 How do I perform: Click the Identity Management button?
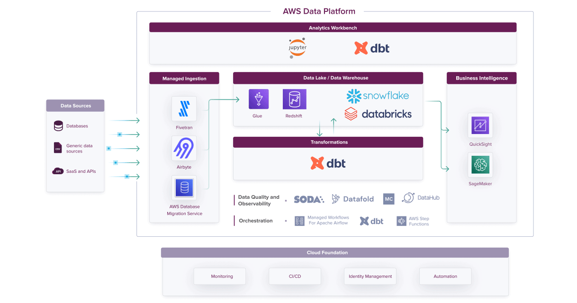(x=370, y=276)
